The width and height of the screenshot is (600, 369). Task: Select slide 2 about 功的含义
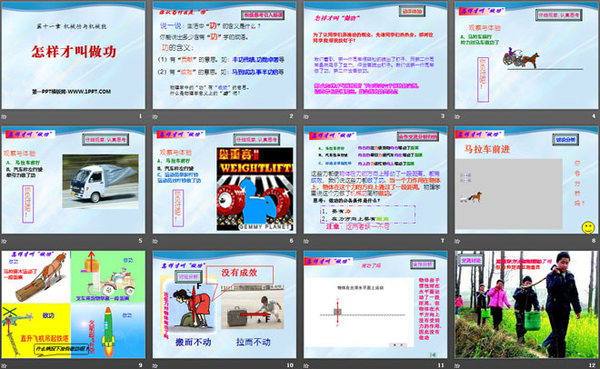225,55
